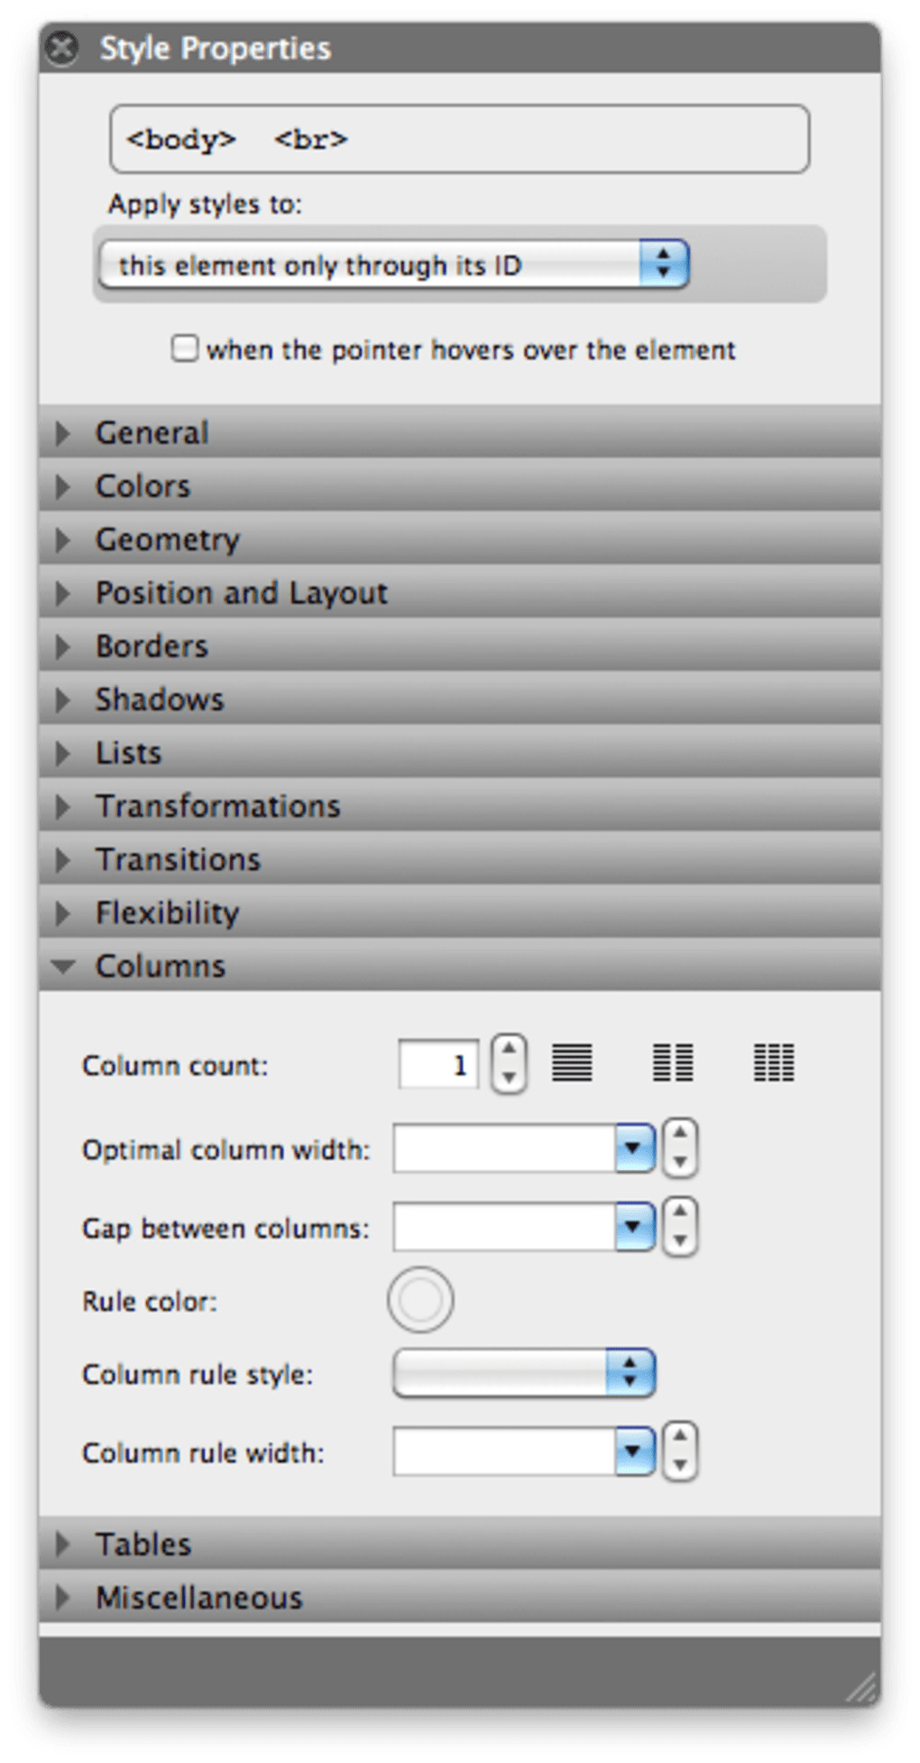This screenshot has height=1763, width=920.
Task: Open the Apply styles to dropdown
Action: (x=394, y=264)
